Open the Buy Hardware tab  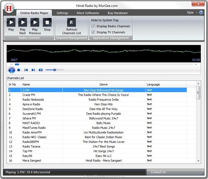pyautogui.click(x=117, y=13)
